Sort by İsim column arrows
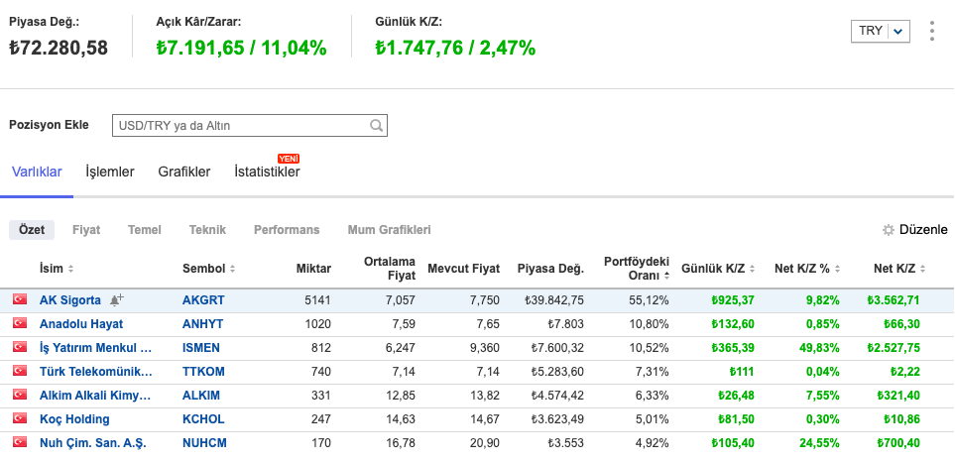Image resolution: width=955 pixels, height=462 pixels. click(x=70, y=270)
